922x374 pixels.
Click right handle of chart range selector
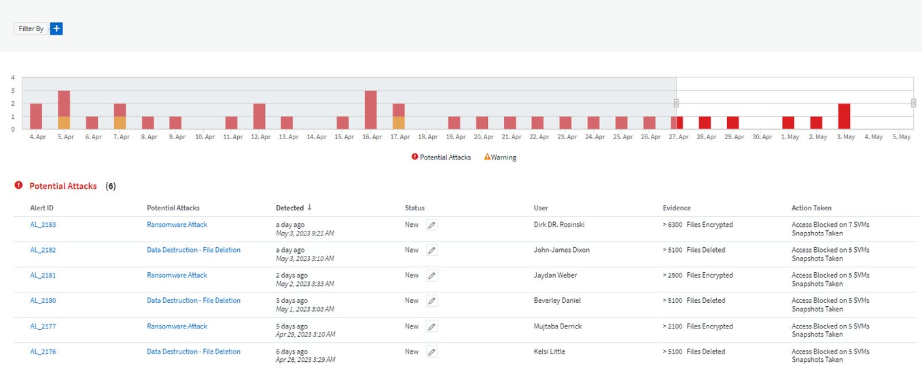913,103
